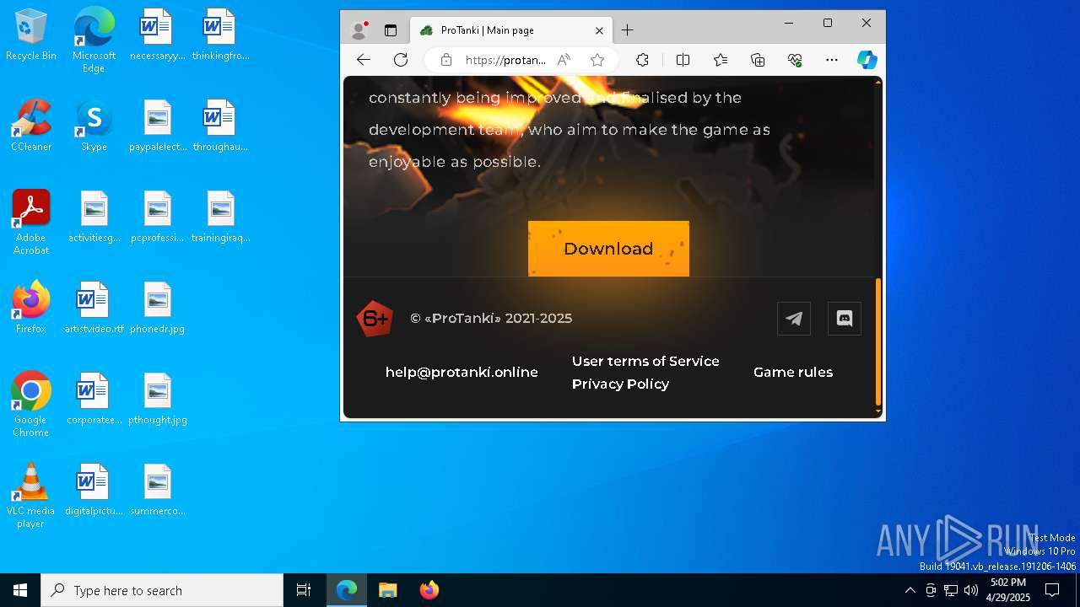Open Task View
1080x607 pixels.
point(304,590)
